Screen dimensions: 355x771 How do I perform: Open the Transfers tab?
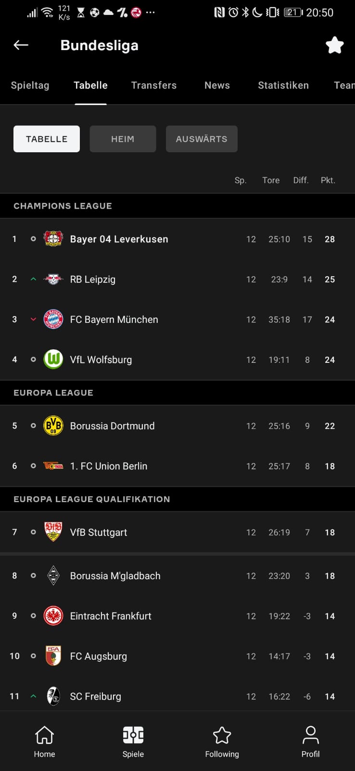click(x=154, y=85)
